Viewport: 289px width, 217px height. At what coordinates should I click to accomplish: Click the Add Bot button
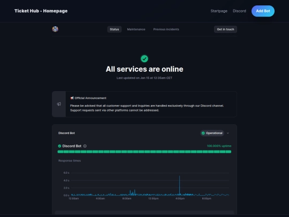[263, 11]
